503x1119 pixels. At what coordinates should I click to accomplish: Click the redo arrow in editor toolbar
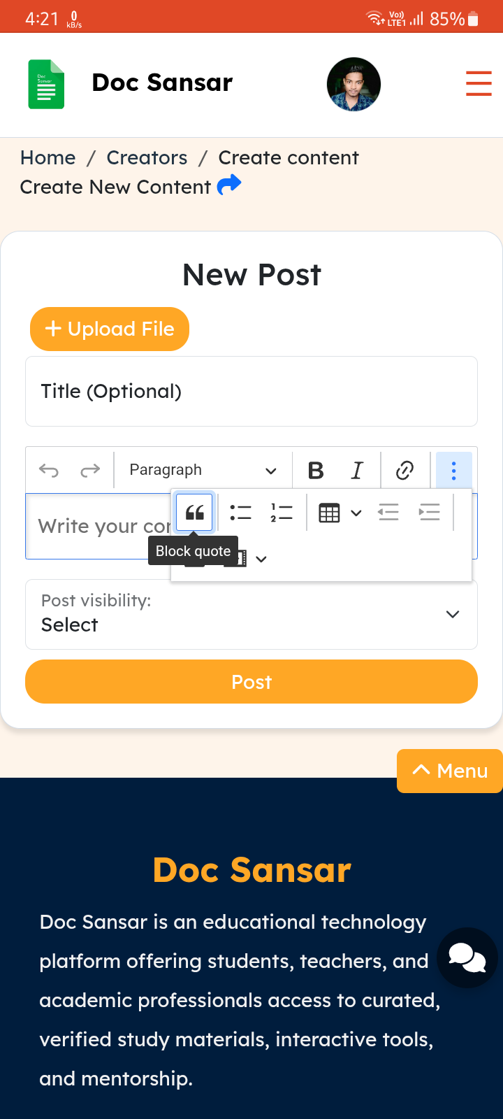90,470
